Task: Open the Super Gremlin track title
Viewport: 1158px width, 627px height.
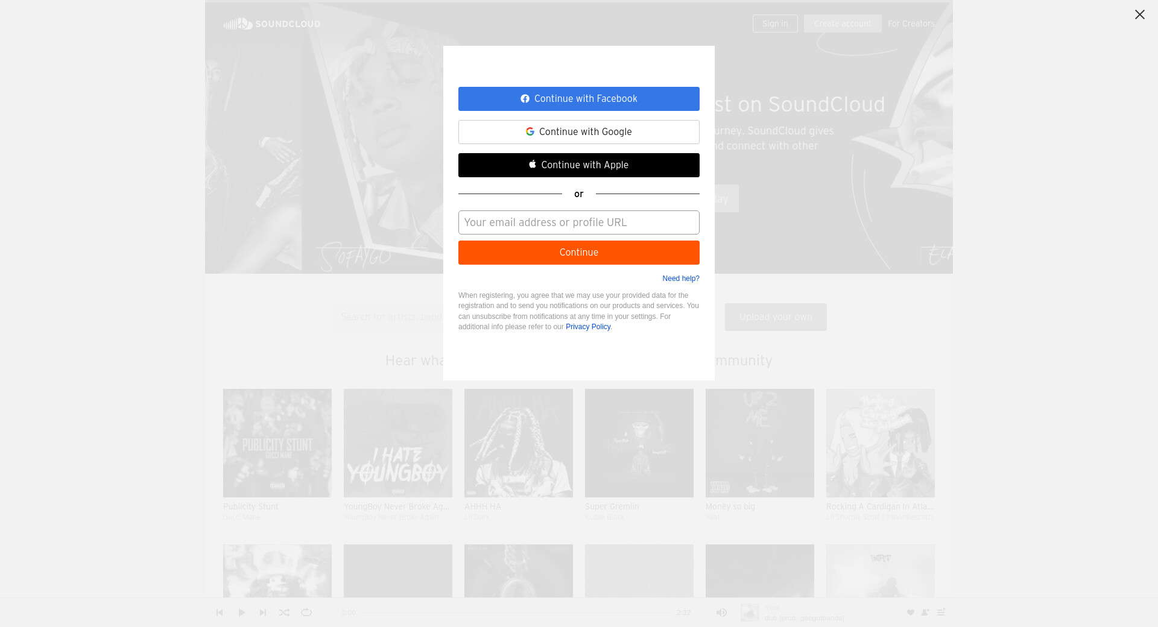Action: [612, 506]
